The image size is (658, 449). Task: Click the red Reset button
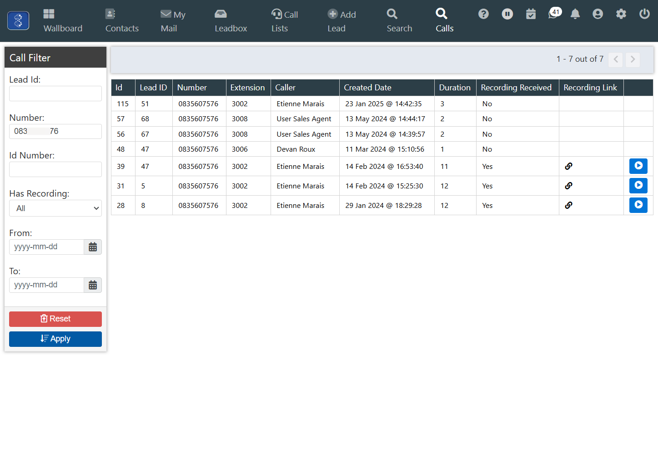pos(55,319)
